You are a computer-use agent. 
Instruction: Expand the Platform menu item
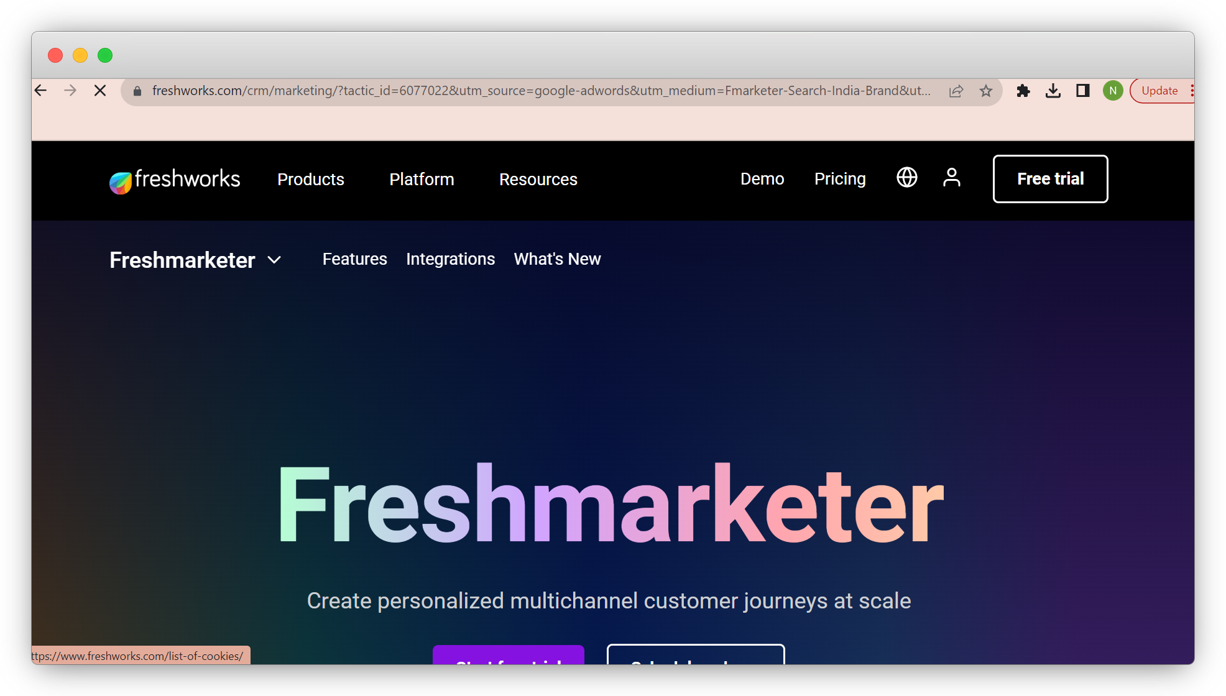coord(421,179)
